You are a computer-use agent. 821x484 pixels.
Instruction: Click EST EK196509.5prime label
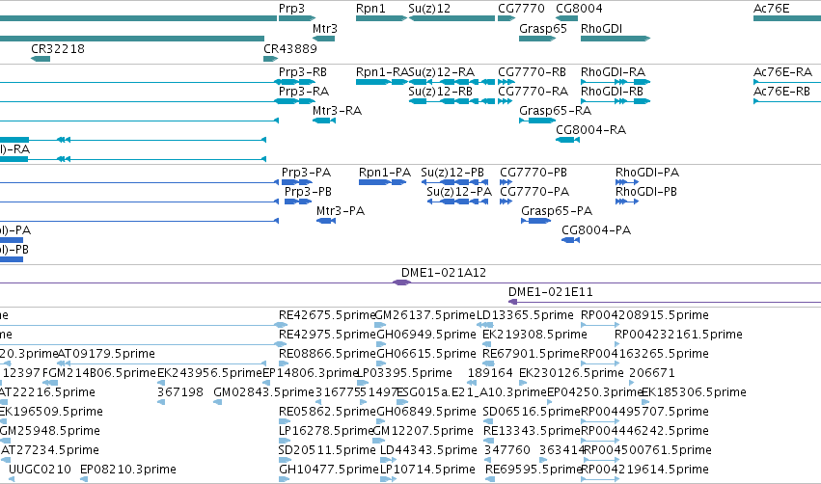[51, 412]
